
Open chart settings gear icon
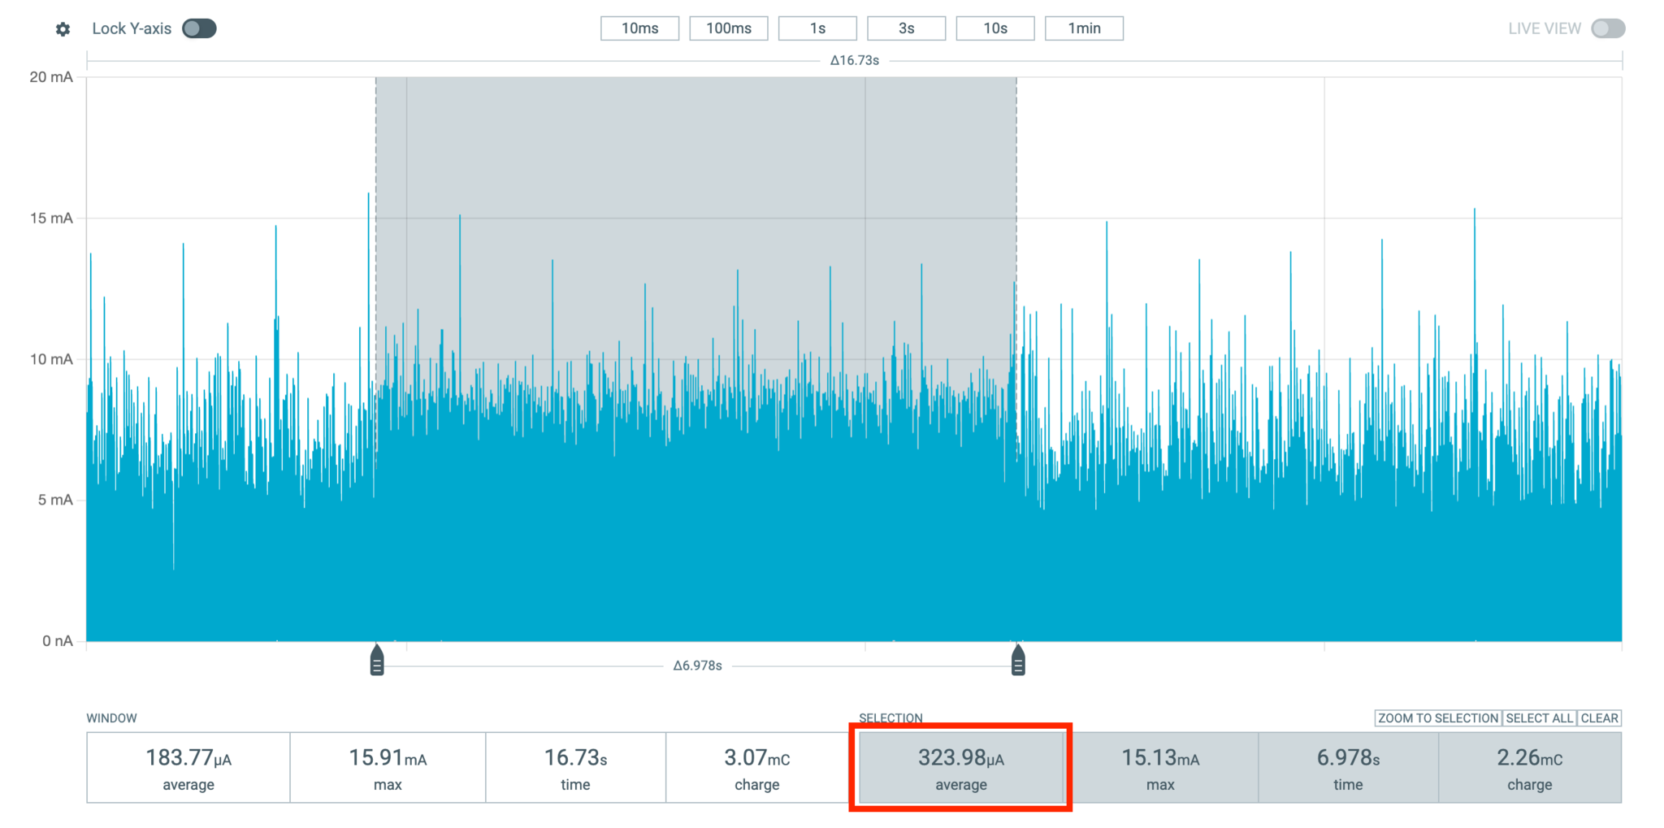pos(63,29)
